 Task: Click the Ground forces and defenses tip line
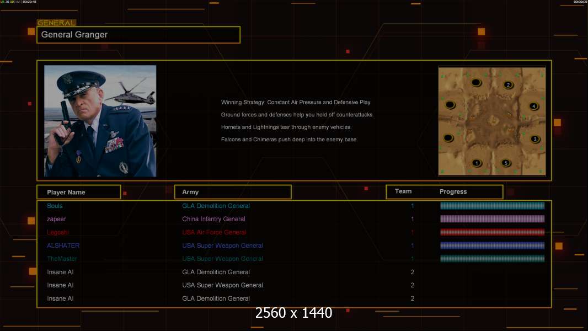pyautogui.click(x=297, y=115)
